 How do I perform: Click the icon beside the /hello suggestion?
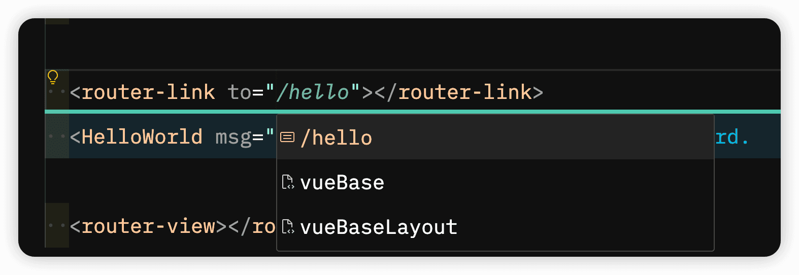[x=287, y=137]
